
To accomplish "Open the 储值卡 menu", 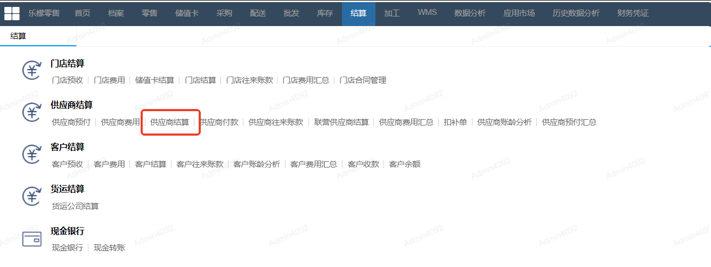I will pos(187,13).
